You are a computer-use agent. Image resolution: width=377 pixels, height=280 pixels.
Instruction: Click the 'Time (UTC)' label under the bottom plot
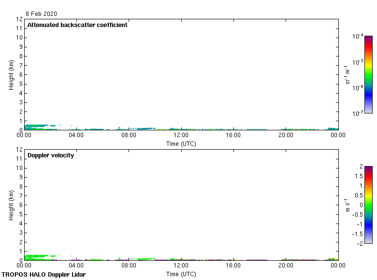181,274
